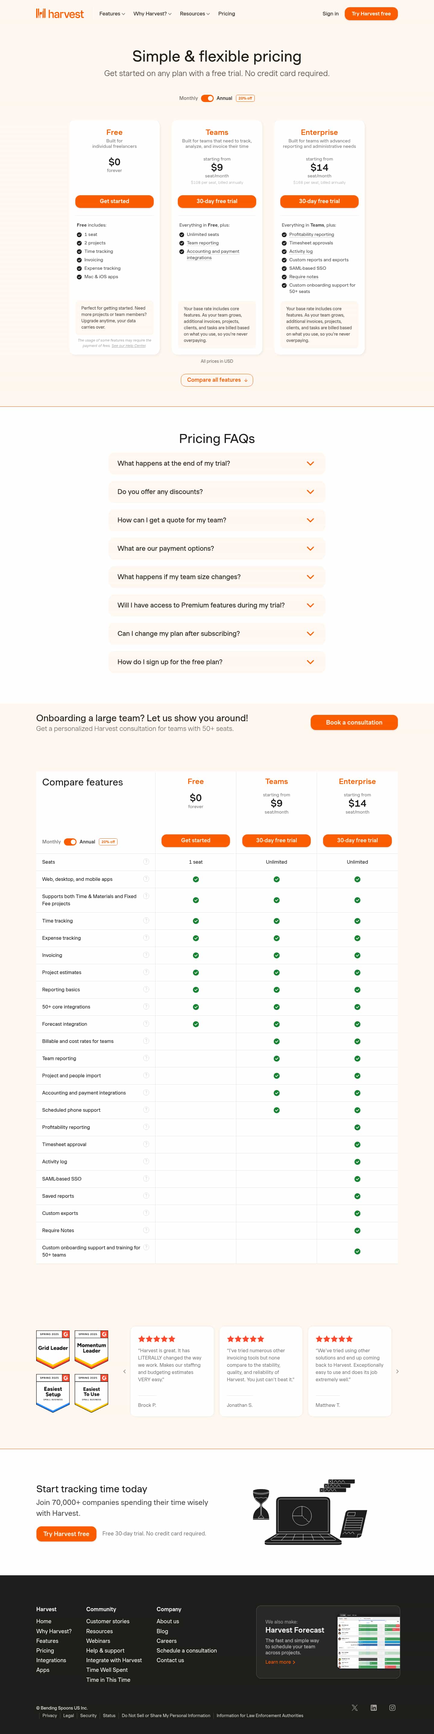The width and height of the screenshot is (434, 1734).
Task: Toggle Monthly/Annual billing switch at top
Action: [208, 98]
